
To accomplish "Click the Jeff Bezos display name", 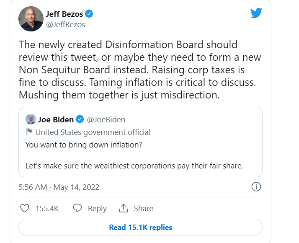I will [64, 14].
